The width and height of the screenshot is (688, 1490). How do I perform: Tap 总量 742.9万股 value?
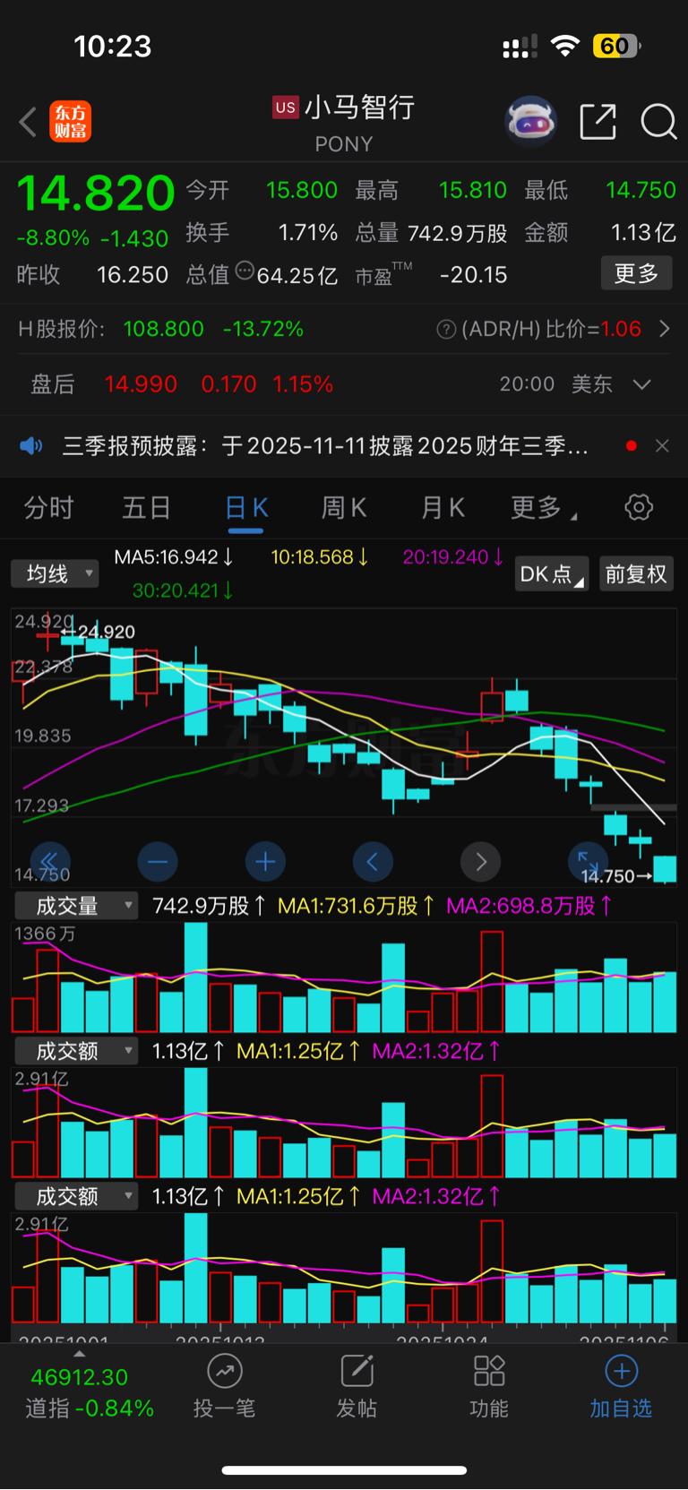(457, 233)
